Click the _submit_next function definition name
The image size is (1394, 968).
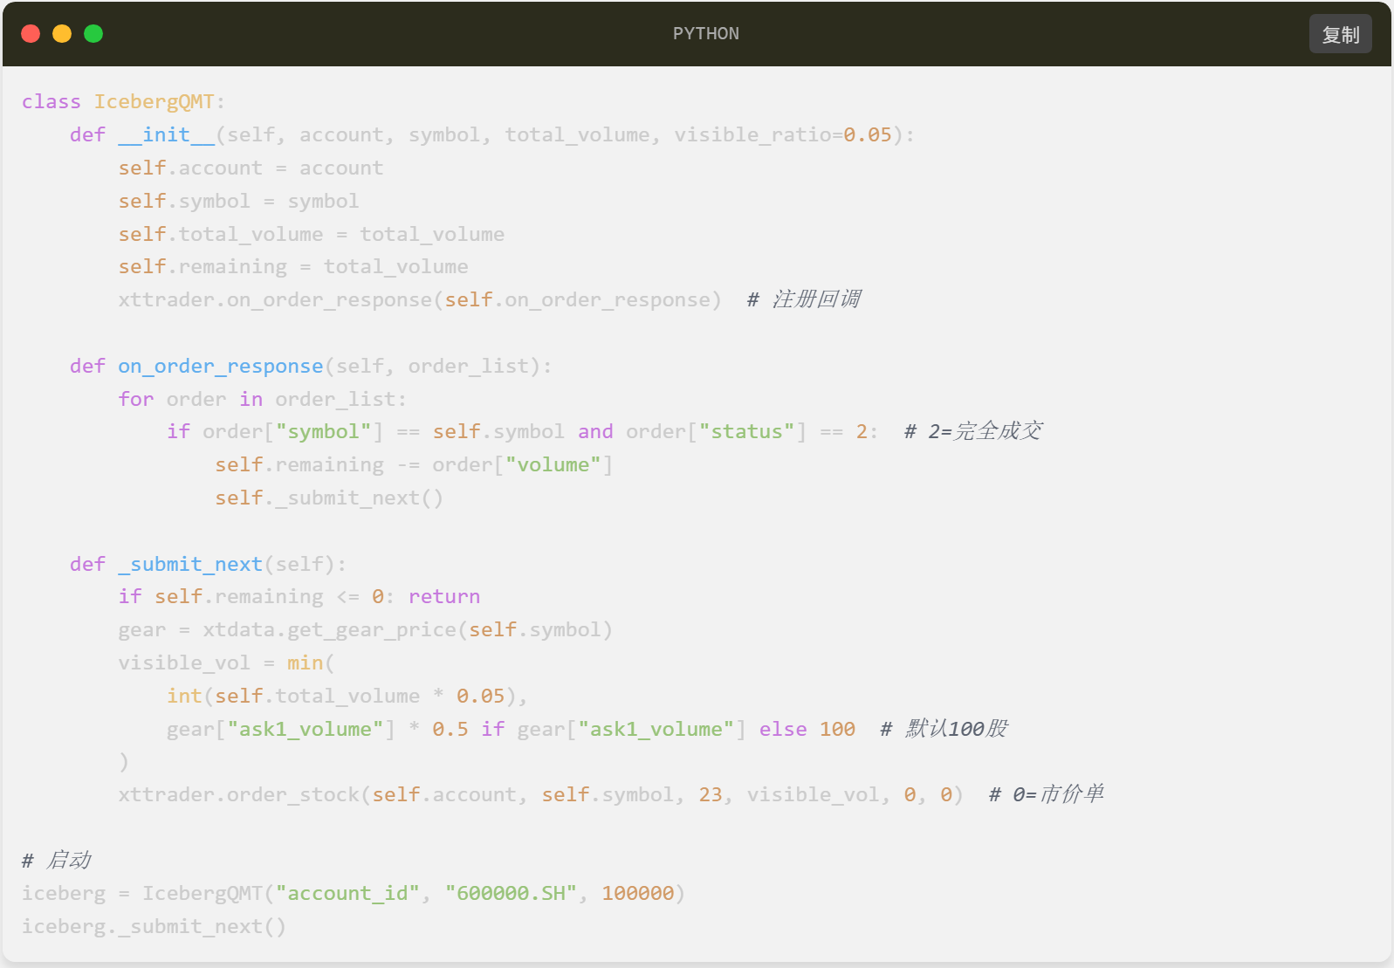pos(190,565)
